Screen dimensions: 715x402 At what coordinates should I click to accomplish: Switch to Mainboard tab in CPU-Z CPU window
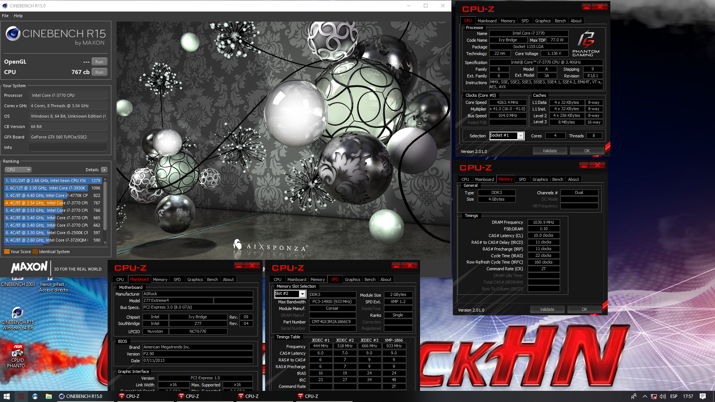[x=487, y=21]
